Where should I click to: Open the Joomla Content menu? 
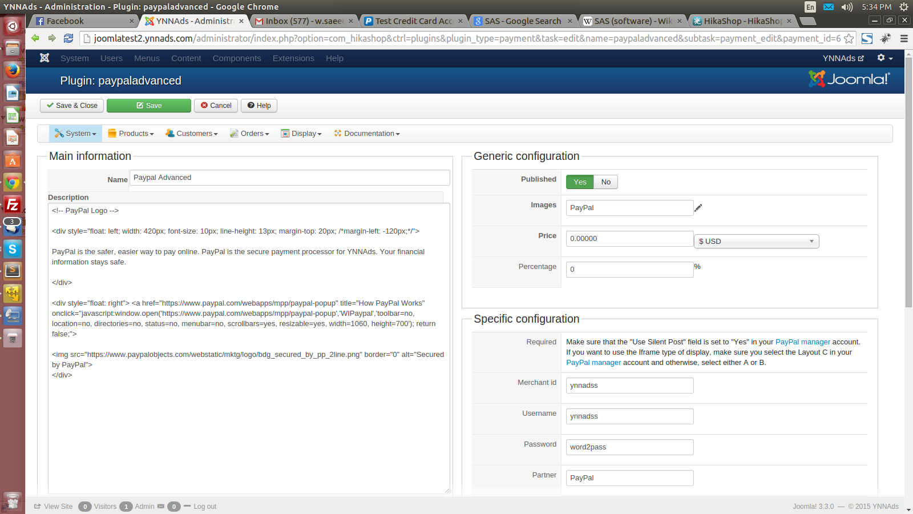pos(186,58)
